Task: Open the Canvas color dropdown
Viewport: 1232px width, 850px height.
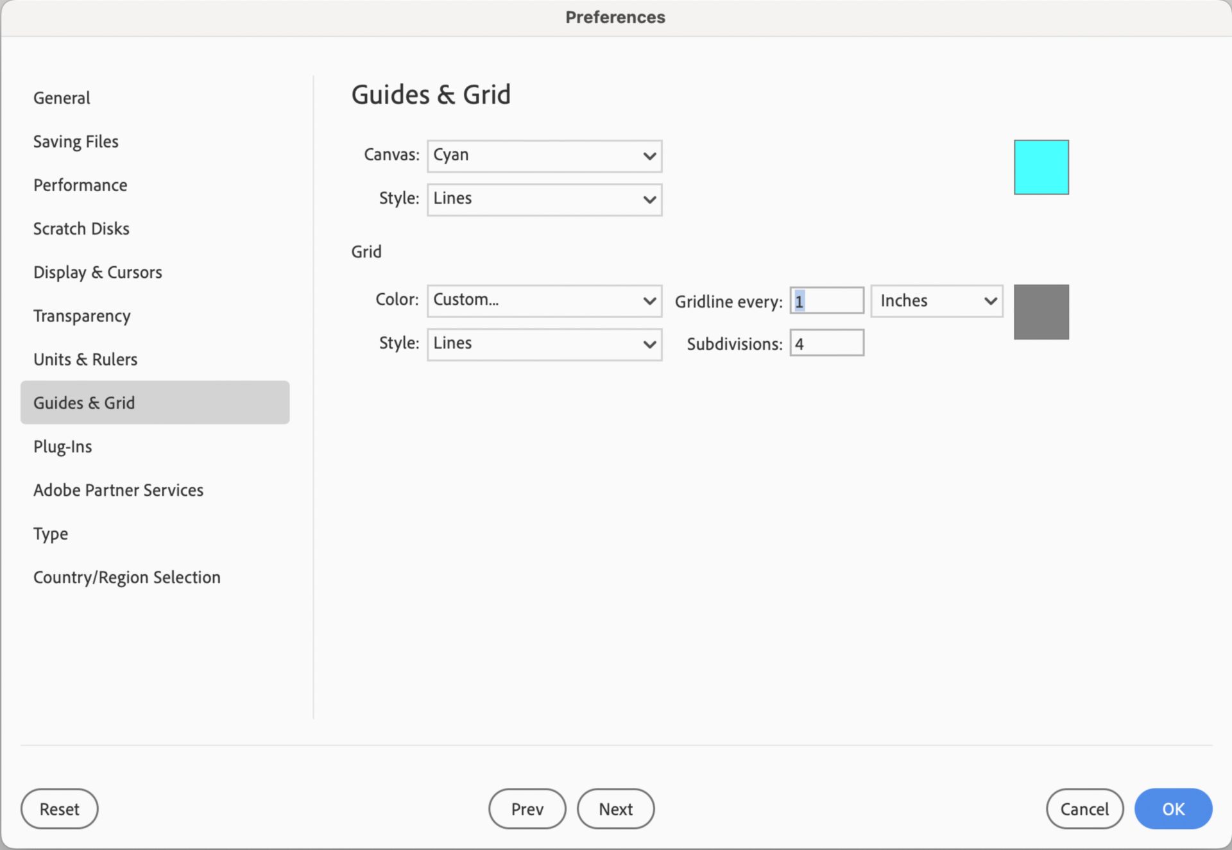Action: pyautogui.click(x=544, y=156)
